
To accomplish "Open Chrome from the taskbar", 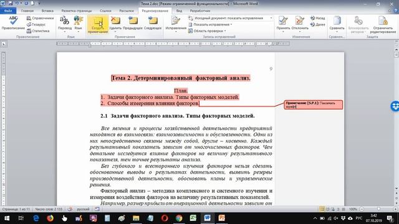I will (179, 218).
